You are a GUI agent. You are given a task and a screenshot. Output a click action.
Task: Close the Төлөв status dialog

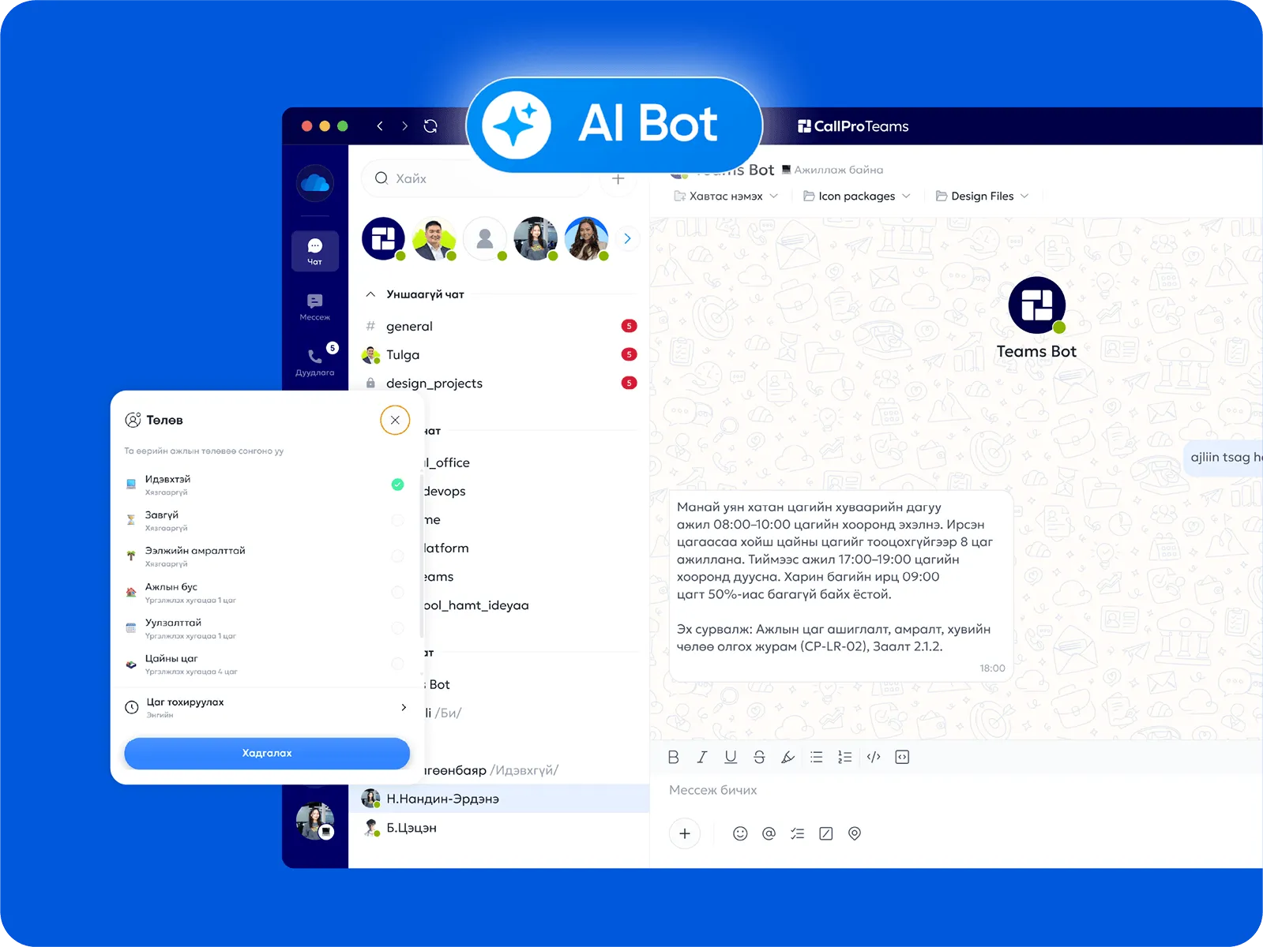(395, 420)
